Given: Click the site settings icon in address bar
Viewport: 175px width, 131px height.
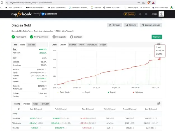Looking at the screenshot, I should (7, 3).
